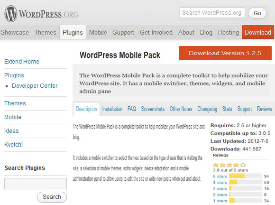
Task: Switch to the Installation tab
Action: [x=112, y=109]
